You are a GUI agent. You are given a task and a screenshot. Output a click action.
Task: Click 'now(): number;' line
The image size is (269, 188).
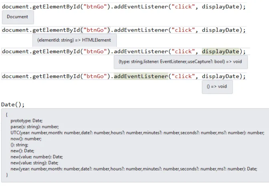click(x=26, y=139)
